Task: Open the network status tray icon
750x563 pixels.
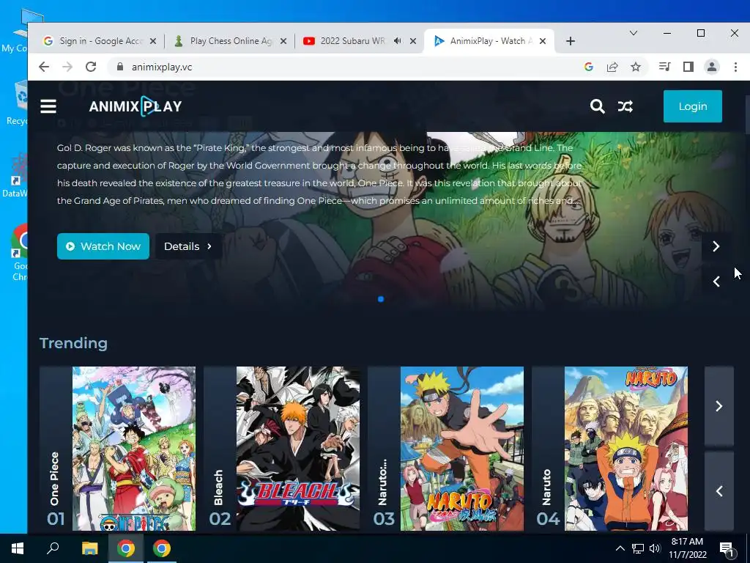Action: (638, 548)
